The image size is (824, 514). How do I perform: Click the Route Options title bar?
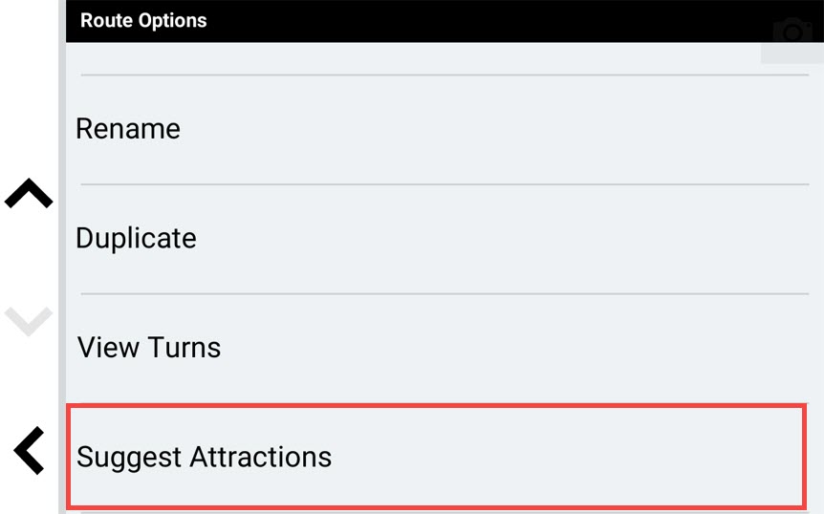445,21
